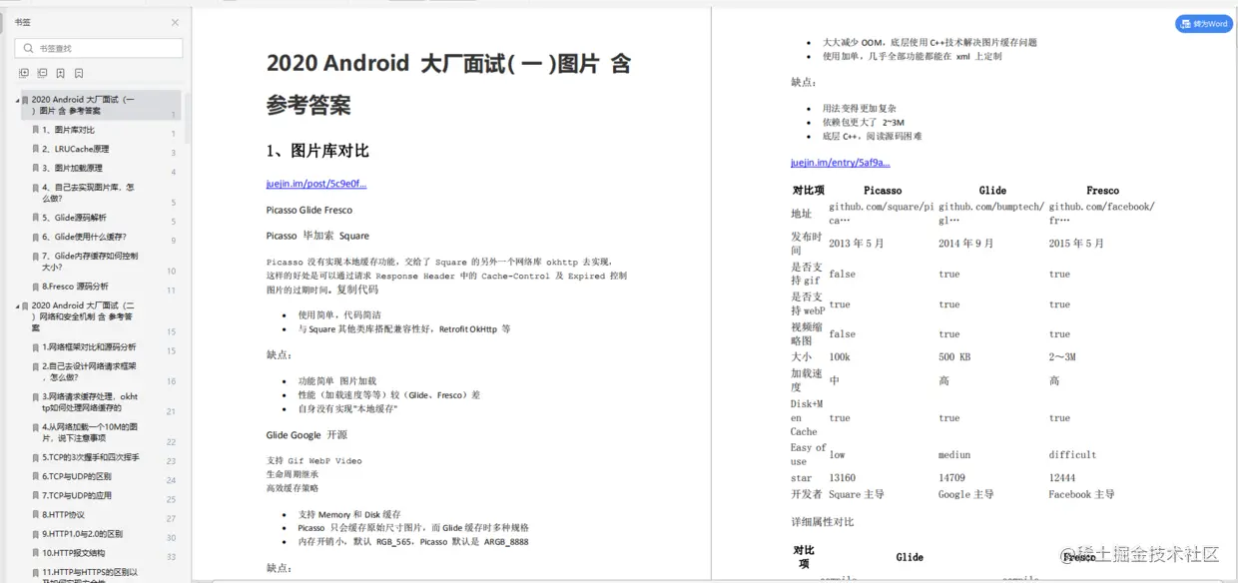Click the expand all bookmarks icon
1238x583 pixels.
[x=24, y=73]
